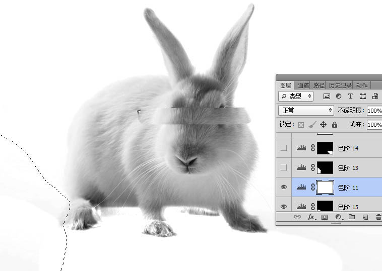Create new adjustment layer from bottom bar
382x271 pixels.
(x=338, y=217)
